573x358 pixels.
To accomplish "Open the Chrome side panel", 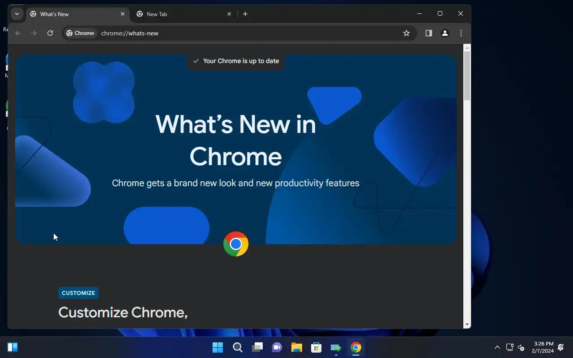I will pos(429,33).
